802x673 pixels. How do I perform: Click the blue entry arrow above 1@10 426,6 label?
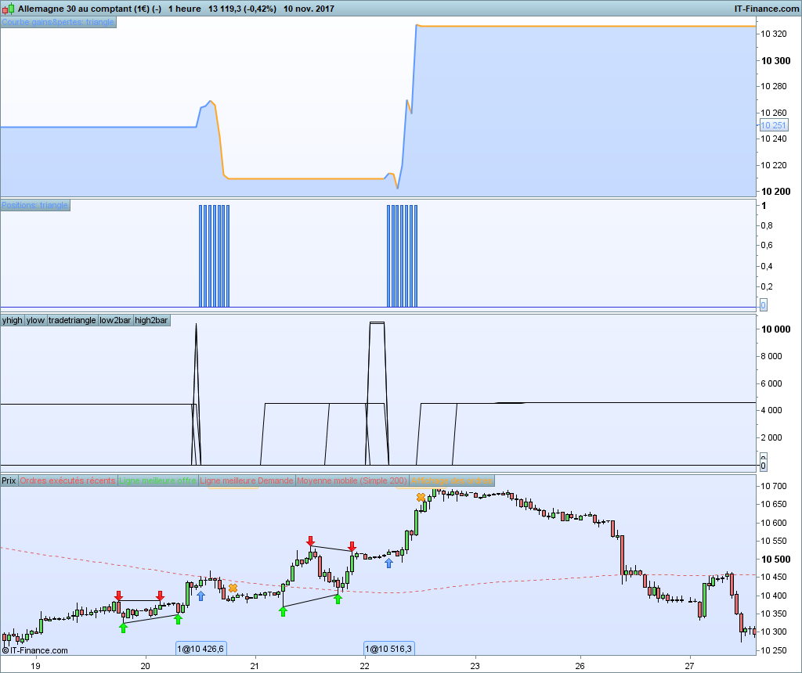pyautogui.click(x=201, y=596)
